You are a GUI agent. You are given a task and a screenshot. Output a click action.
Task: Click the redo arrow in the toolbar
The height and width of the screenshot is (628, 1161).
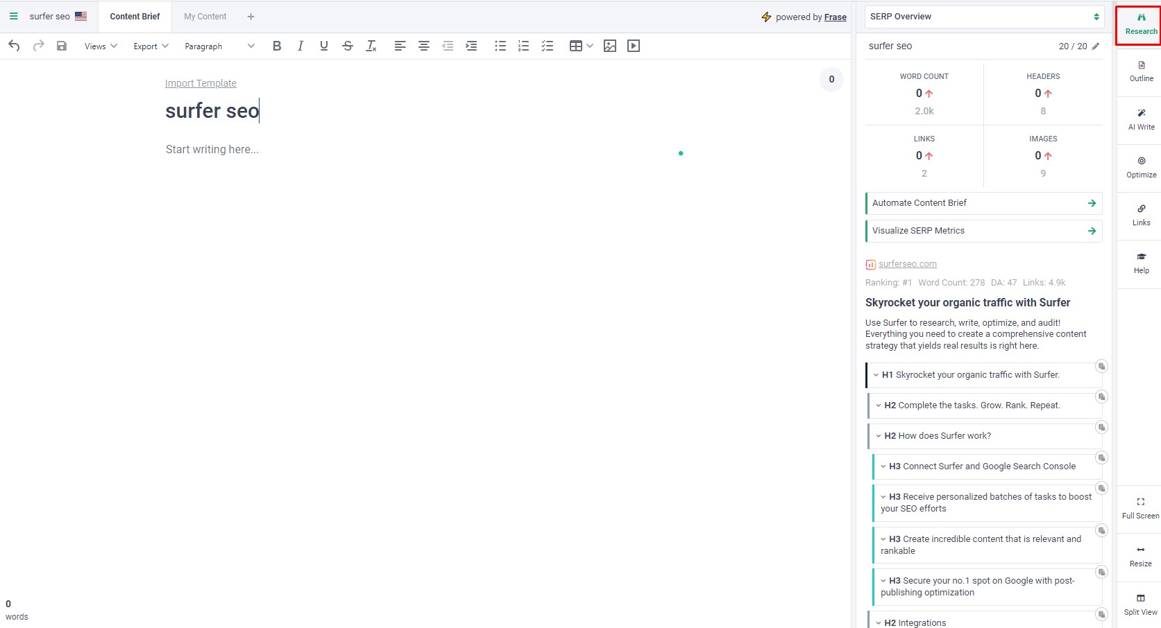pos(39,46)
